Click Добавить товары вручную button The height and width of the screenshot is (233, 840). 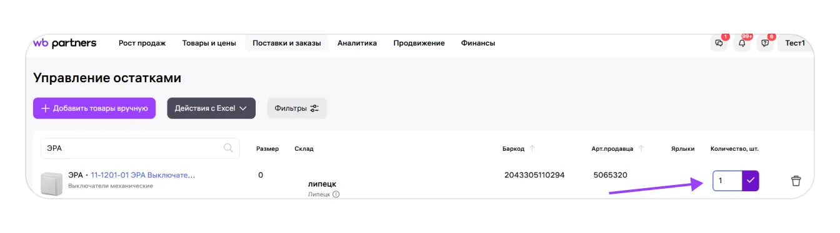coord(94,108)
